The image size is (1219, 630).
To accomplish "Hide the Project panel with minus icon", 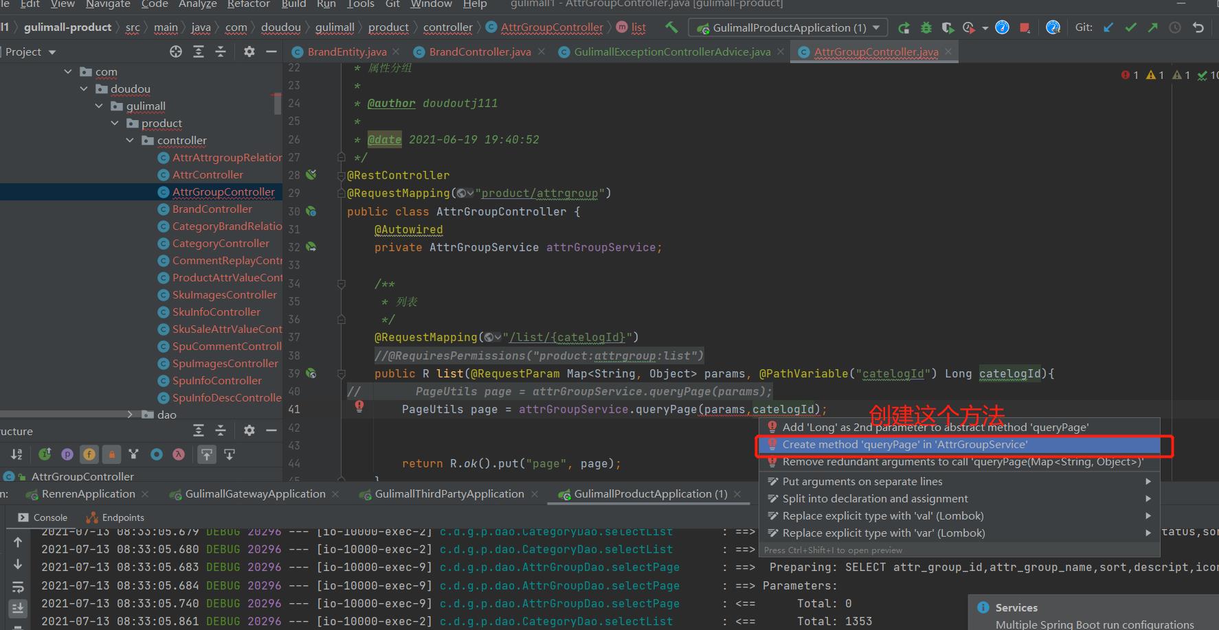I will pos(271,51).
